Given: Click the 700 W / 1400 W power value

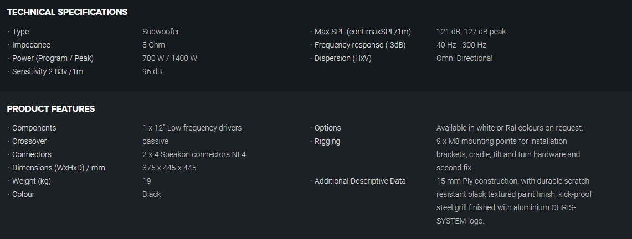Looking at the screenshot, I should point(169,58).
